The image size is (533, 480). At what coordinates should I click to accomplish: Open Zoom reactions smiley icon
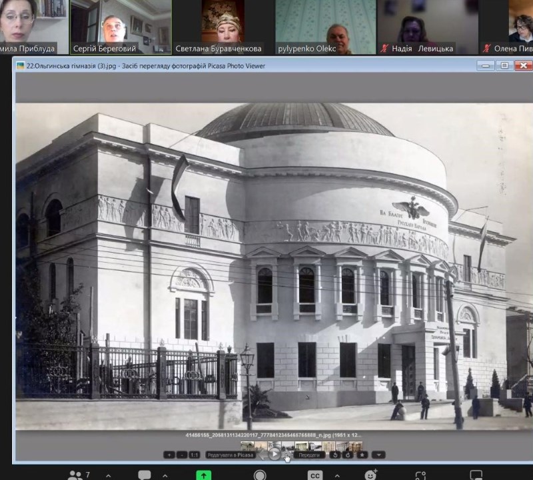[371, 474]
